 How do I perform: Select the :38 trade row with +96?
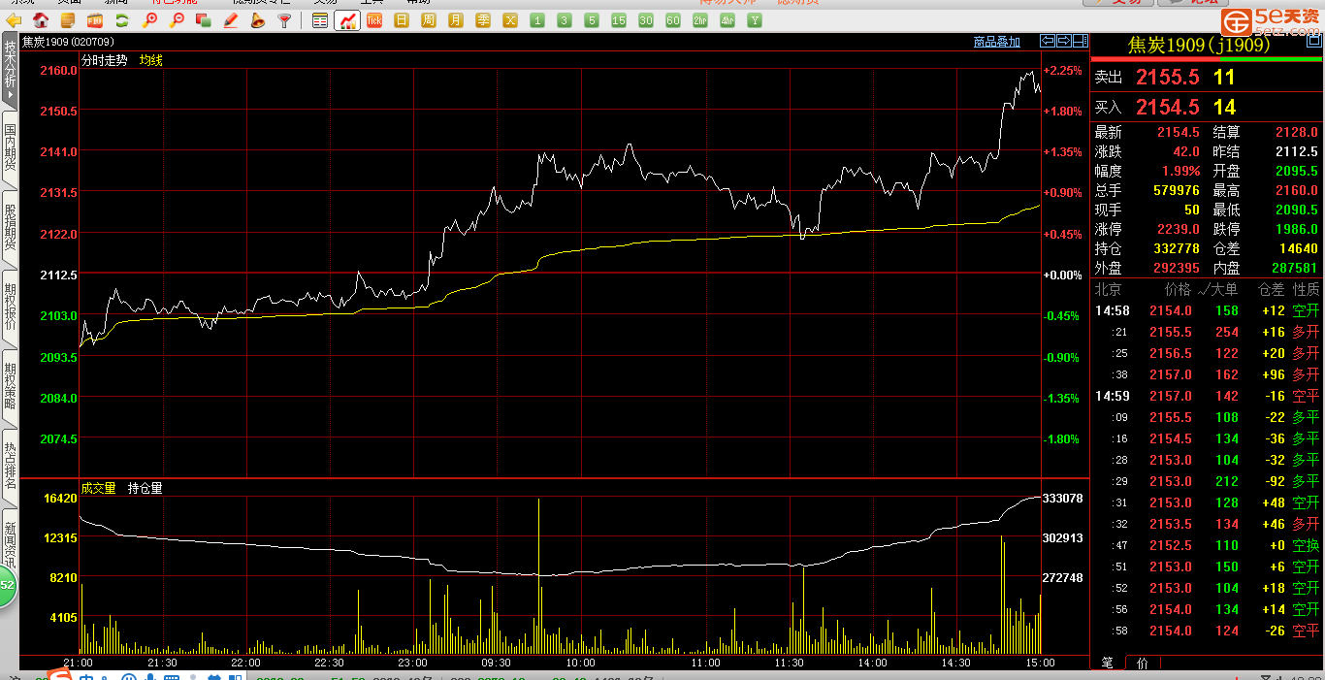coord(1208,374)
